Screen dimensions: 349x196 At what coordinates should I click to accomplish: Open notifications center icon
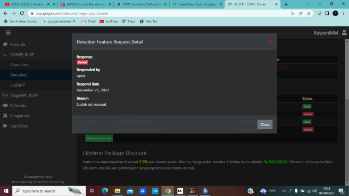point(341,191)
